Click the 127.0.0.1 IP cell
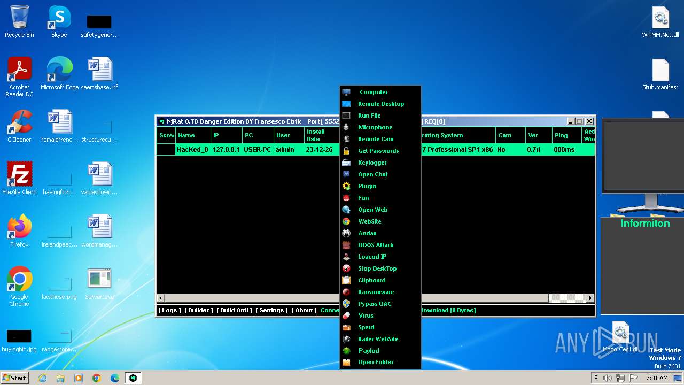The image size is (684, 385). (227, 150)
